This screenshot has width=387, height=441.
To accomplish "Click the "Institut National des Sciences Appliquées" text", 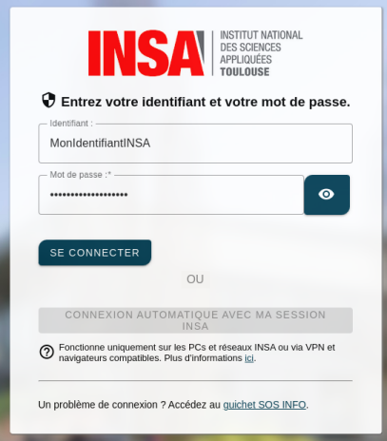I will [x=261, y=48].
